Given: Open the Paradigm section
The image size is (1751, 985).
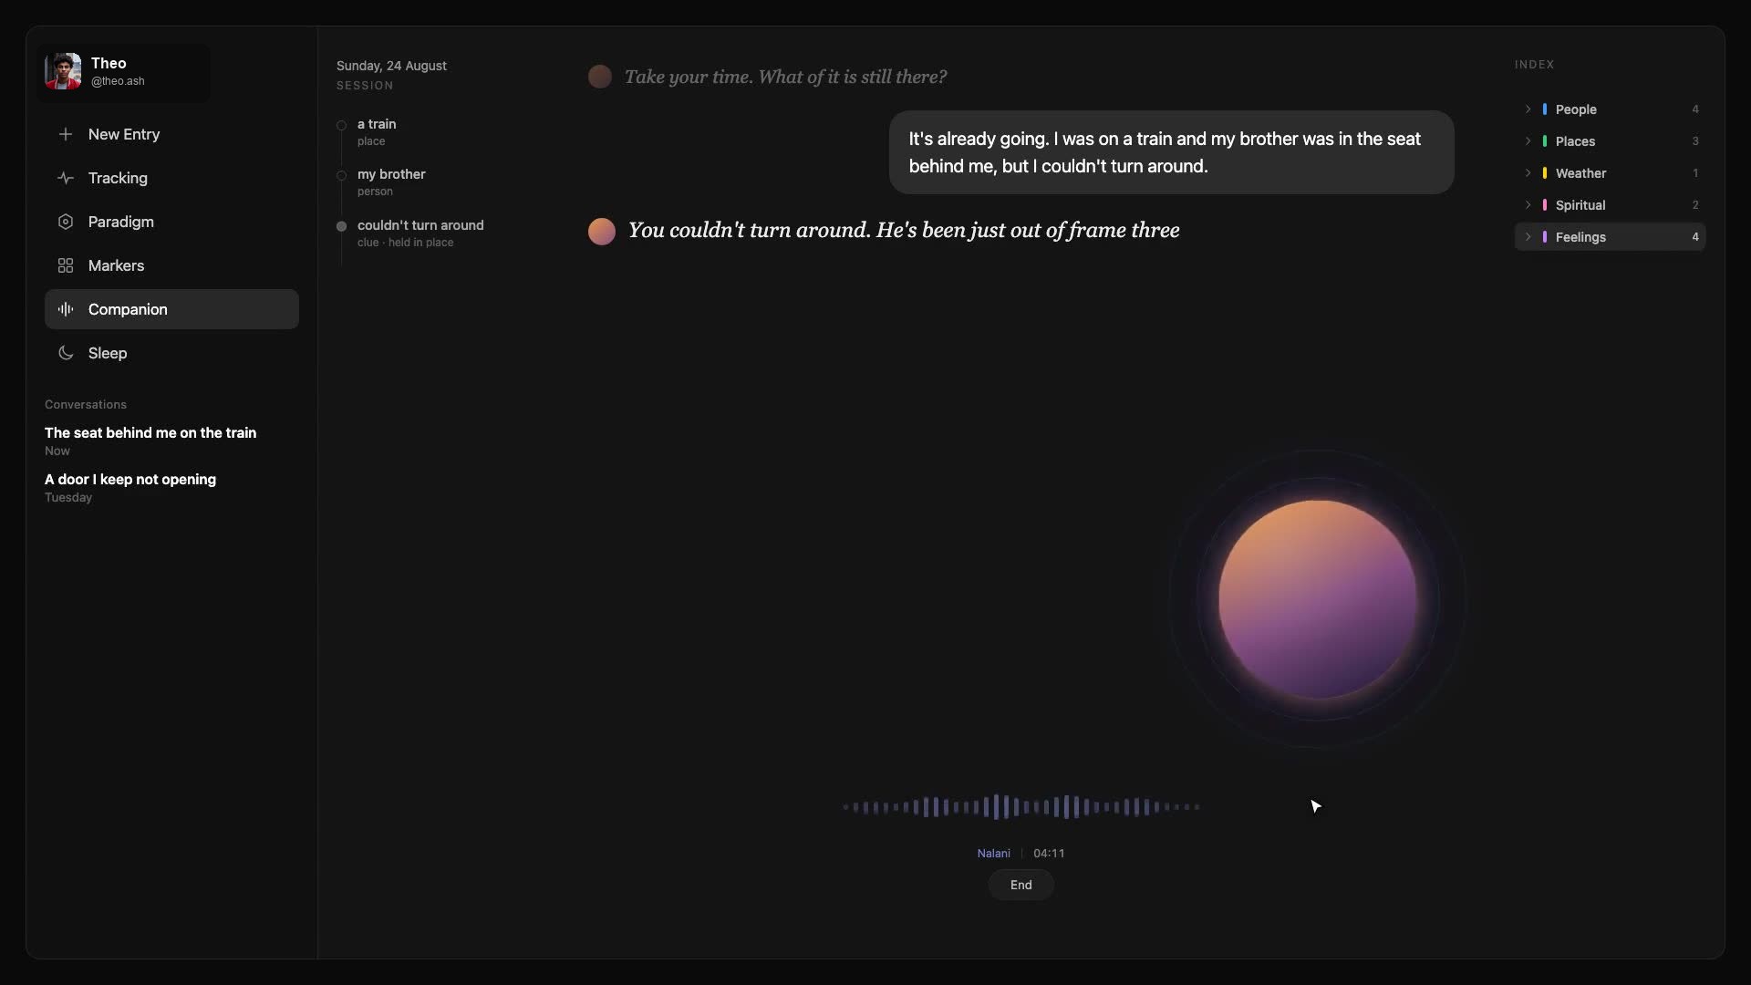Looking at the screenshot, I should 171,222.
